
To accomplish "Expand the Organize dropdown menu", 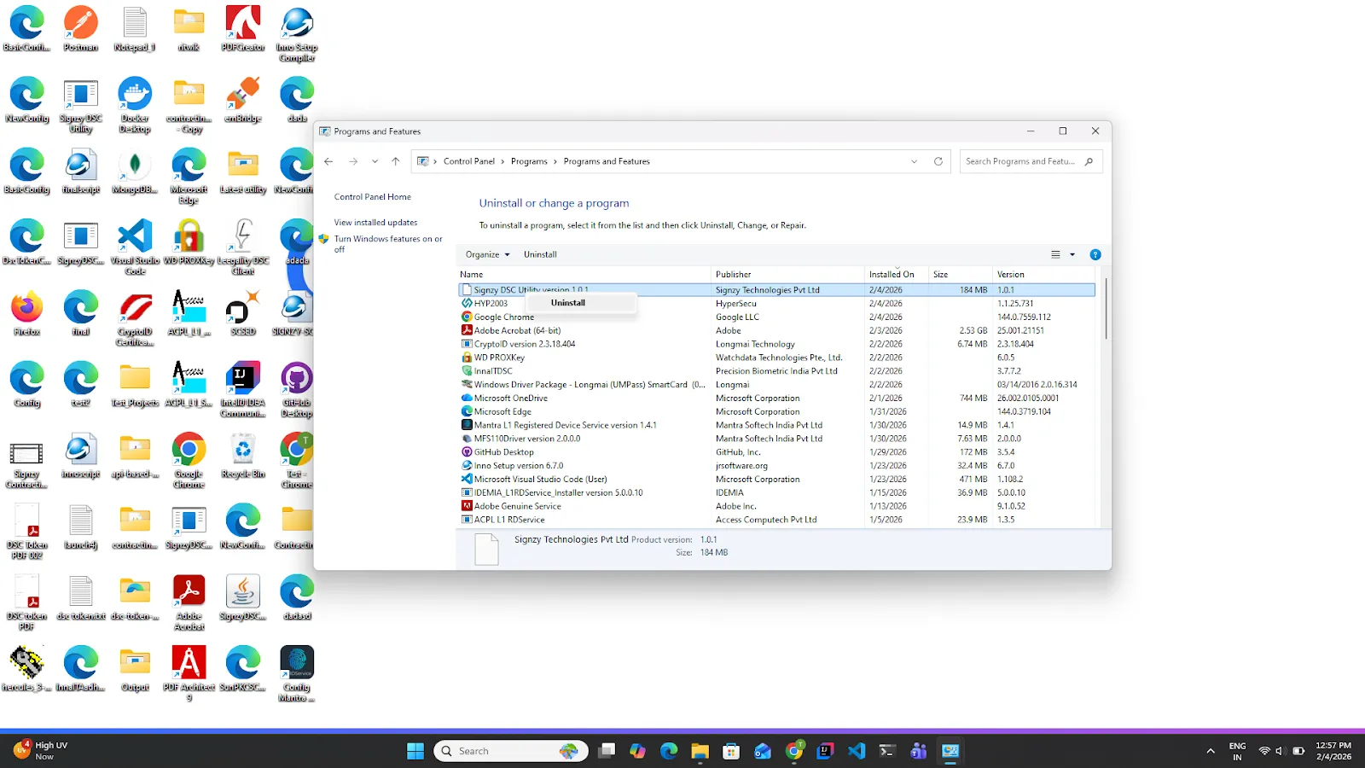I will pyautogui.click(x=488, y=254).
